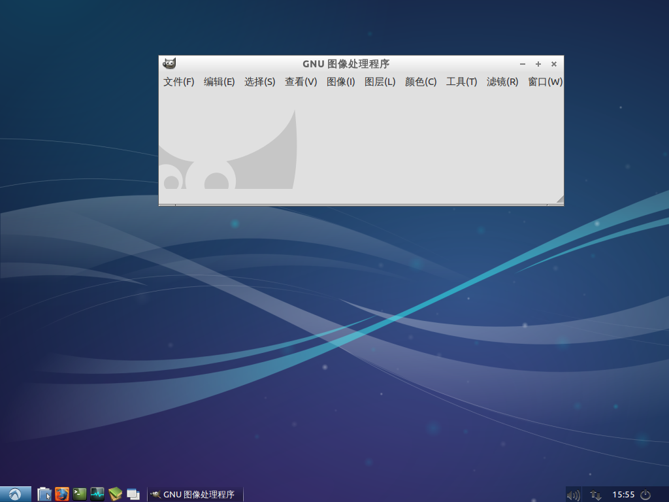Open the terminal from the taskbar
Viewport: 669px width, 502px height.
(x=79, y=494)
